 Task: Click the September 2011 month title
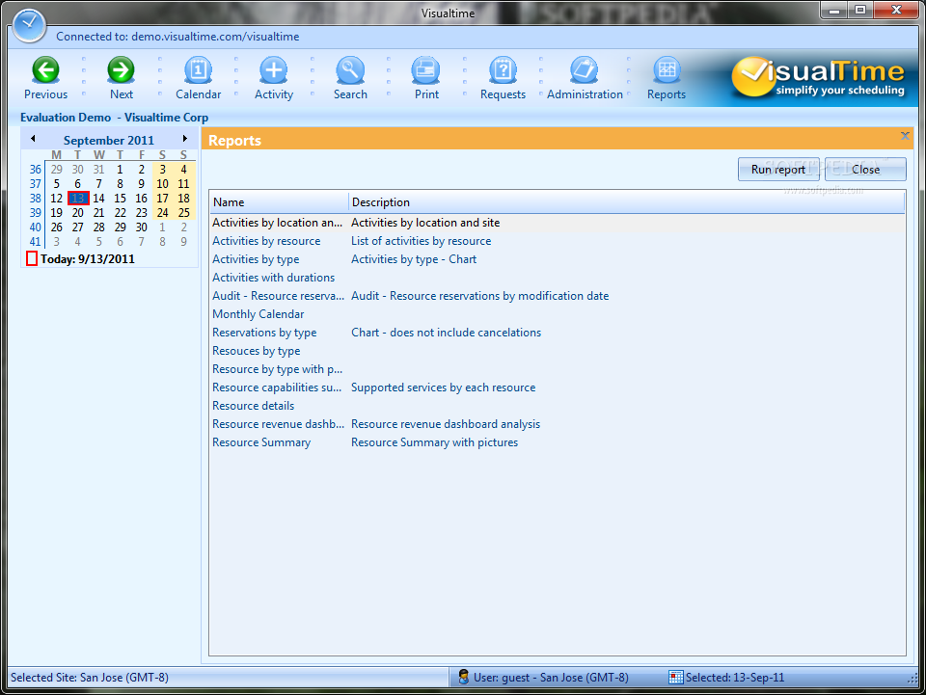(x=109, y=140)
